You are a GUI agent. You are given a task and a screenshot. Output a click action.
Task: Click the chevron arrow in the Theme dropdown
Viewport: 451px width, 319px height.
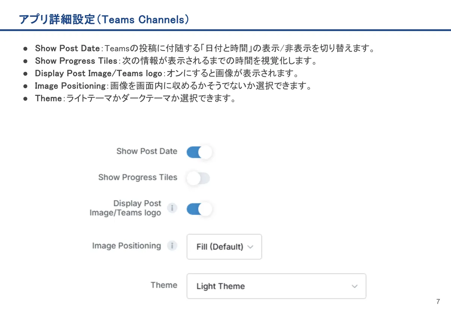point(354,286)
